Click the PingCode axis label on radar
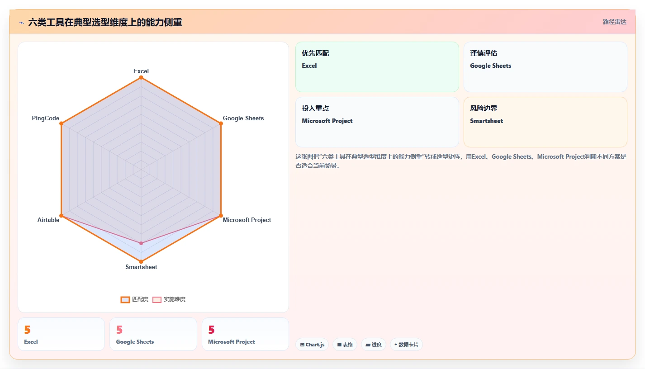 tap(46, 118)
